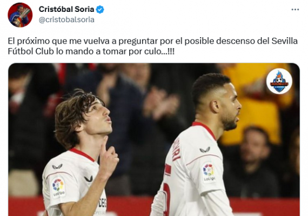This screenshot has height=216, width=308.
Task: Click the tweet text about Sevilla's descenso
Action: click(152, 46)
